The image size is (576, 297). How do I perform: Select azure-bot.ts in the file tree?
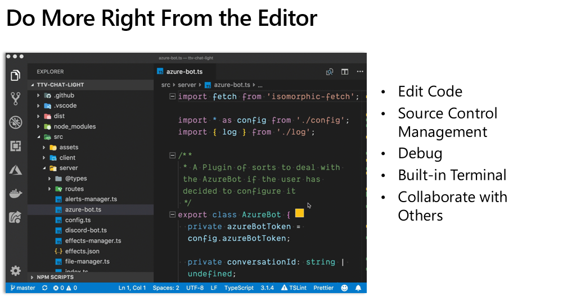click(91, 210)
